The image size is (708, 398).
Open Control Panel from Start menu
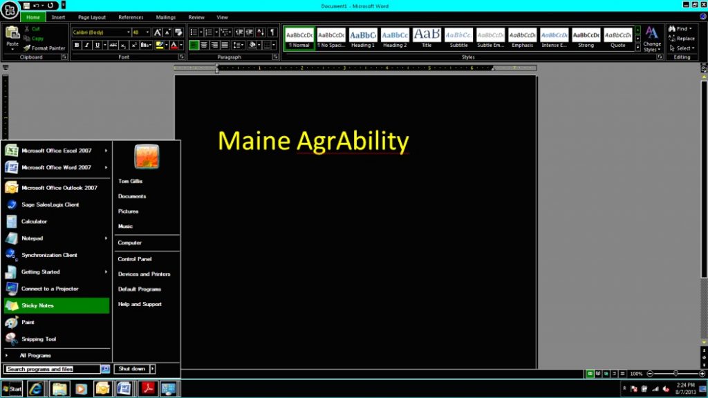(135, 259)
